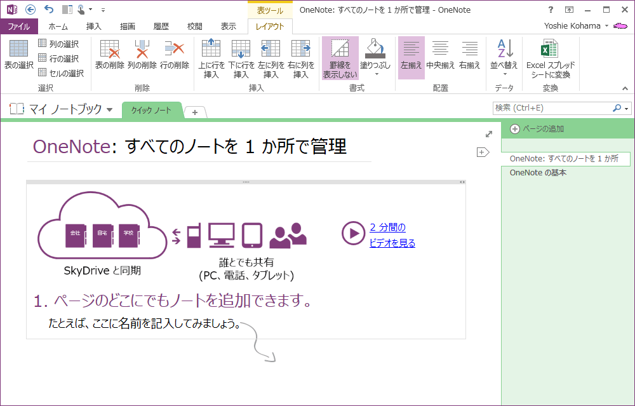Click 列の削除 to delete column
Viewport: 635px width, 406px height.
(x=142, y=55)
